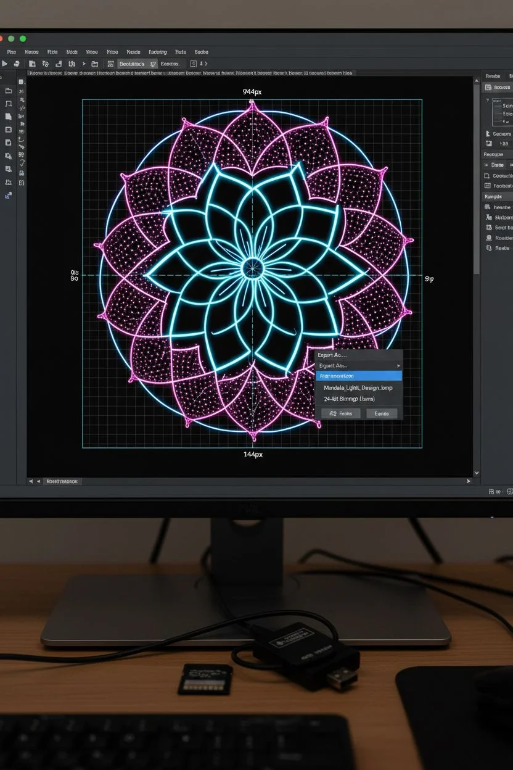This screenshot has width=513, height=770.
Task: Click the green window button in title bar
Action: [23, 38]
